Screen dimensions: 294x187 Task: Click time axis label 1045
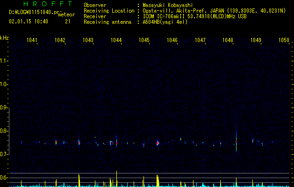(x=144, y=40)
